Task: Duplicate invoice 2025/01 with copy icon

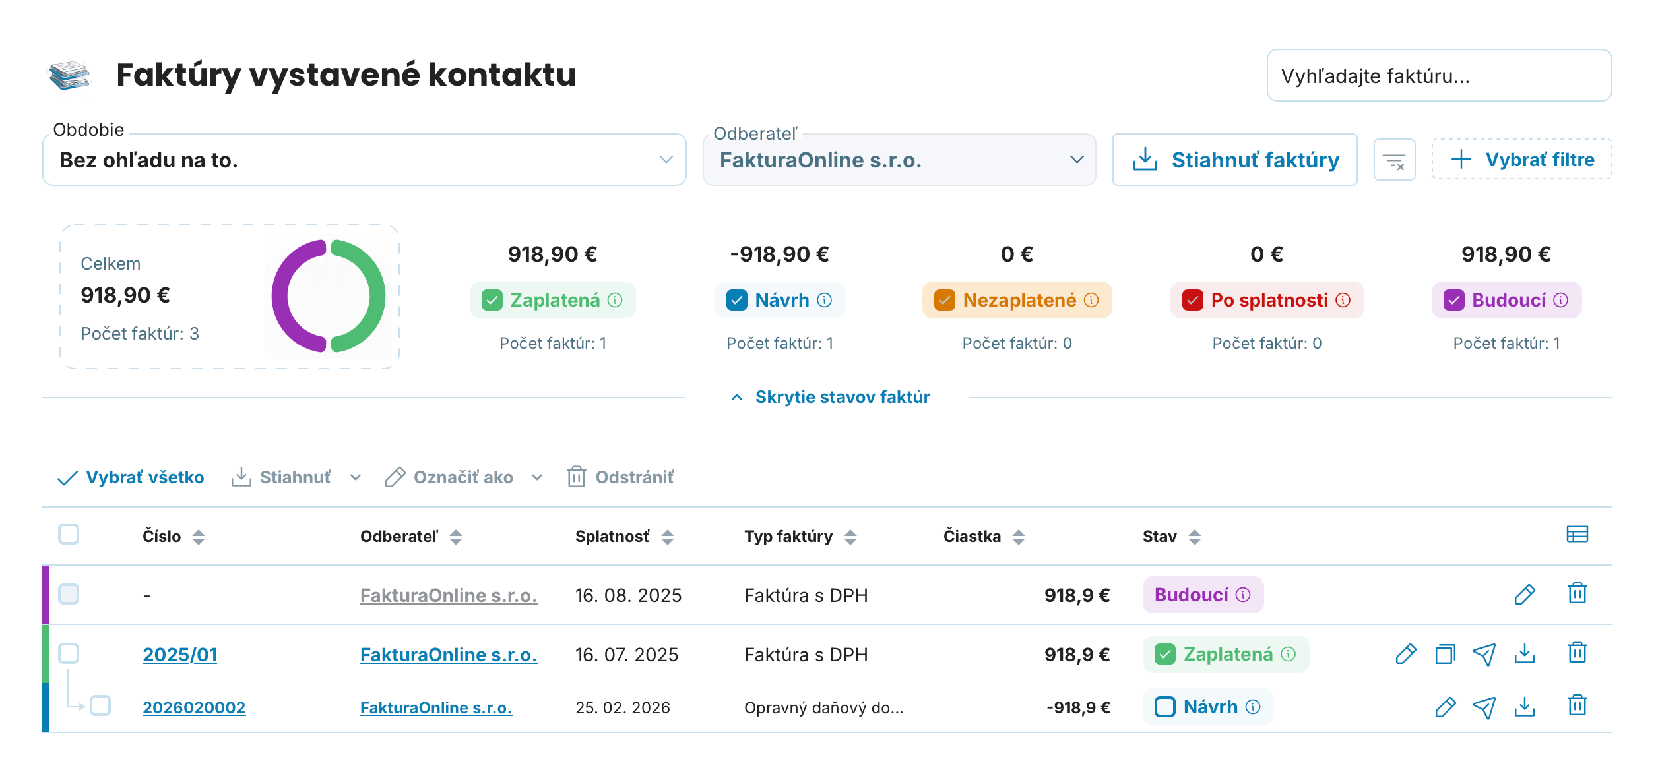Action: click(x=1445, y=654)
